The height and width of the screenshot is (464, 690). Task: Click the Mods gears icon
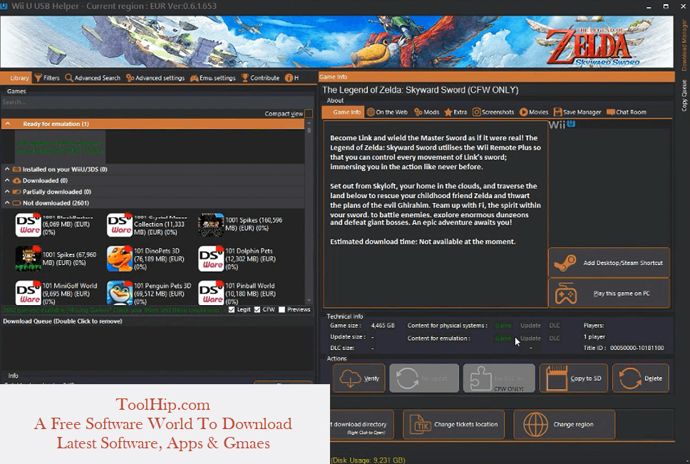(x=418, y=112)
